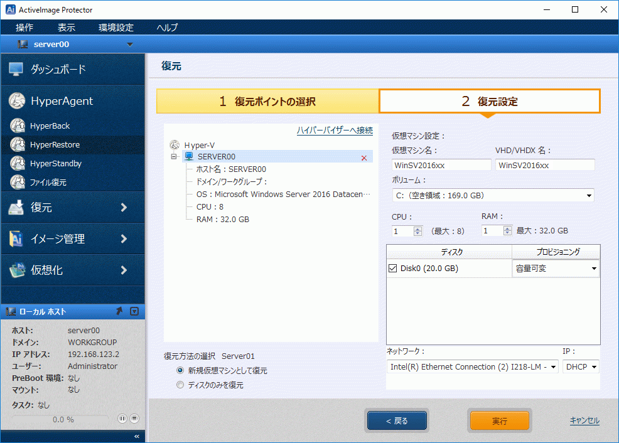Open the 容量可変 provisioning dropdown
This screenshot has height=443, width=619.
pyautogui.click(x=594, y=269)
